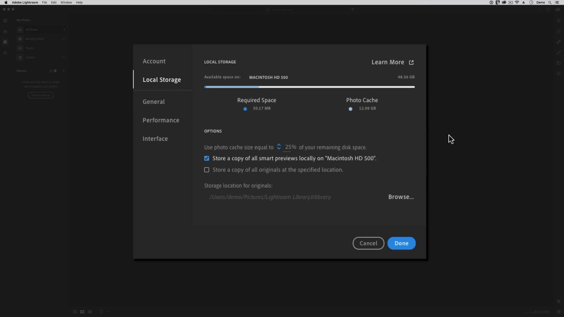Click Add Photos plus icon in Lightroom sidebar
This screenshot has width=564, height=317.
pyautogui.click(x=5, y=21)
